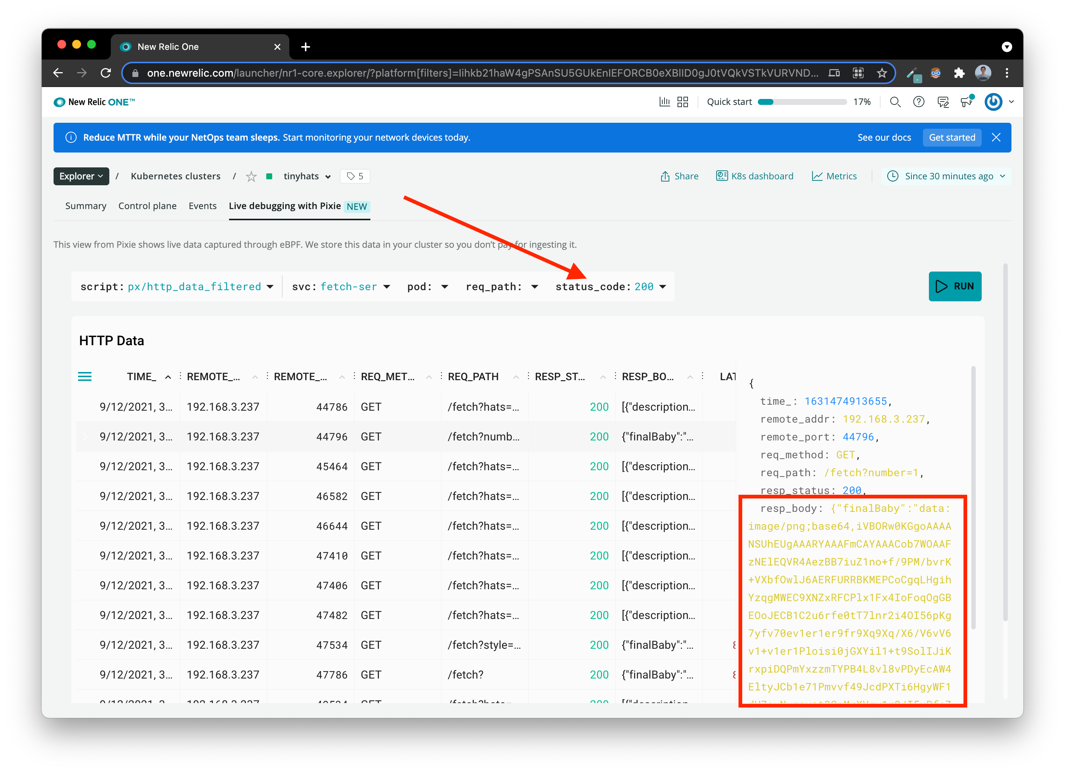The width and height of the screenshot is (1065, 773).
Task: Toggle the favorite star for tinyhats
Action: point(251,177)
